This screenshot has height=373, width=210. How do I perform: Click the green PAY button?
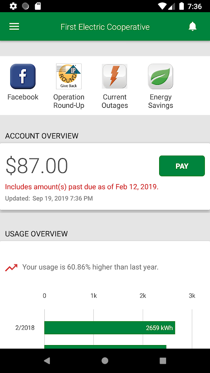point(182,166)
